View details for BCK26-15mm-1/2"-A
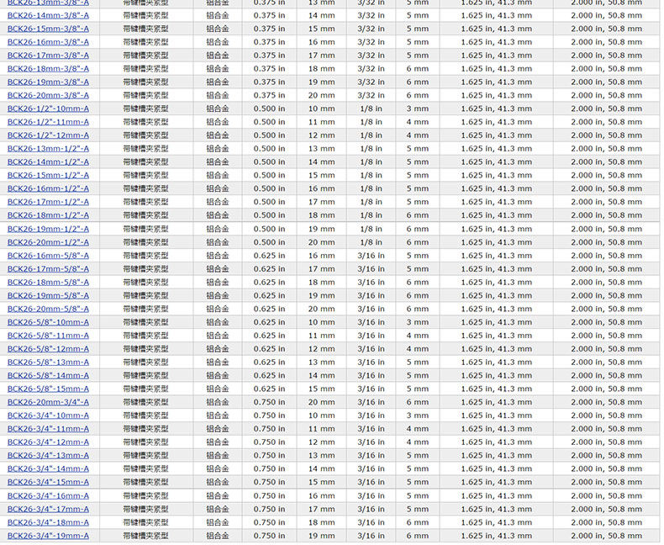The width and height of the screenshot is (664, 545). pos(48,176)
